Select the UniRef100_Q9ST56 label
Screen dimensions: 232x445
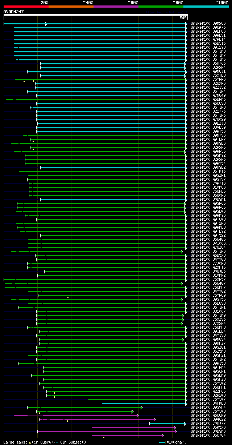click(208, 300)
